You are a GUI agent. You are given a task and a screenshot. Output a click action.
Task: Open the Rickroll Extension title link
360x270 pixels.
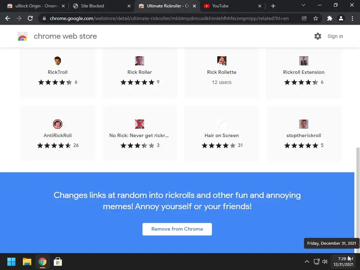304,72
